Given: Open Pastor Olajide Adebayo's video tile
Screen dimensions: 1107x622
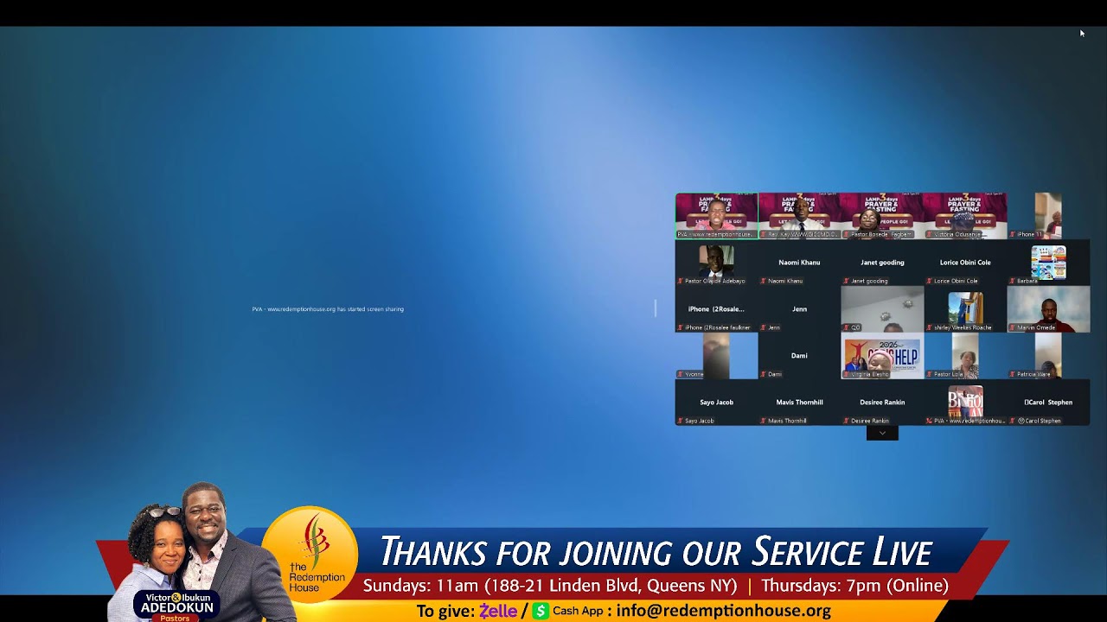Looking at the screenshot, I should (x=716, y=263).
